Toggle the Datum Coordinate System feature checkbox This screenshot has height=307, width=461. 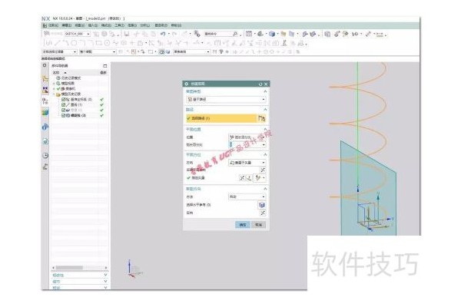(x=63, y=100)
